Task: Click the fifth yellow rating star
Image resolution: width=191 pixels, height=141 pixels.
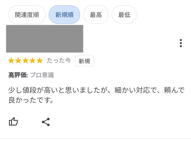Action: [39, 61]
